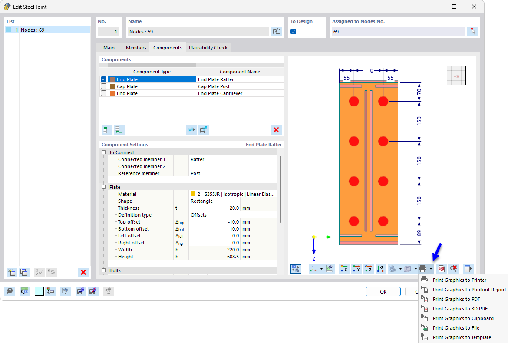Choose Print Graphics to File

pos(463,328)
